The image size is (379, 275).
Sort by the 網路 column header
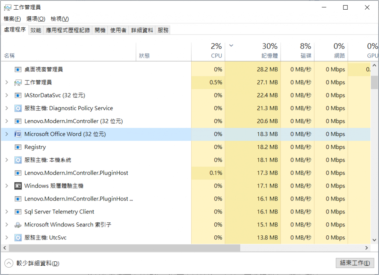pyautogui.click(x=331, y=52)
